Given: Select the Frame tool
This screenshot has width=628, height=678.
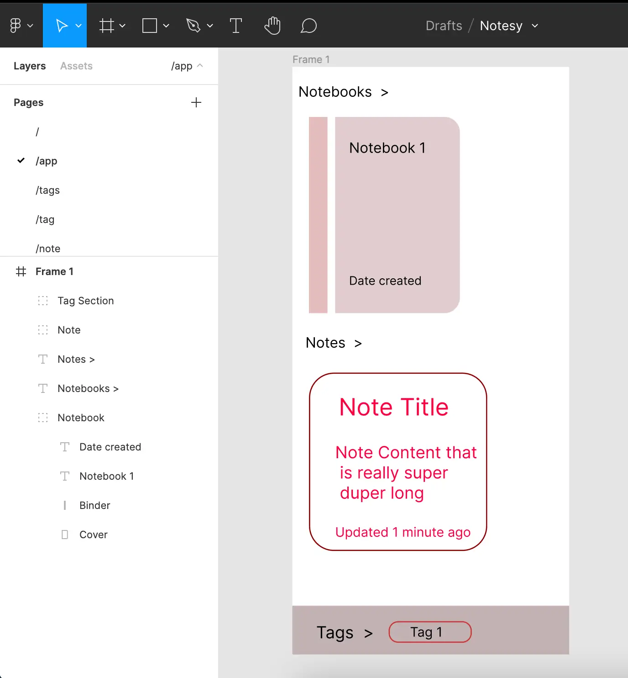Looking at the screenshot, I should [x=106, y=25].
